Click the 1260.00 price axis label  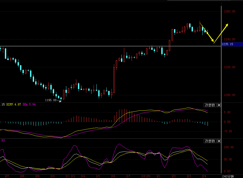tap(229, 11)
